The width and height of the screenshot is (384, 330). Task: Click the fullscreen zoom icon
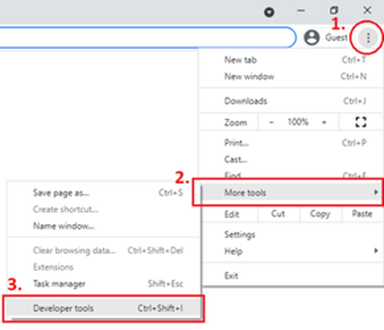tap(360, 122)
